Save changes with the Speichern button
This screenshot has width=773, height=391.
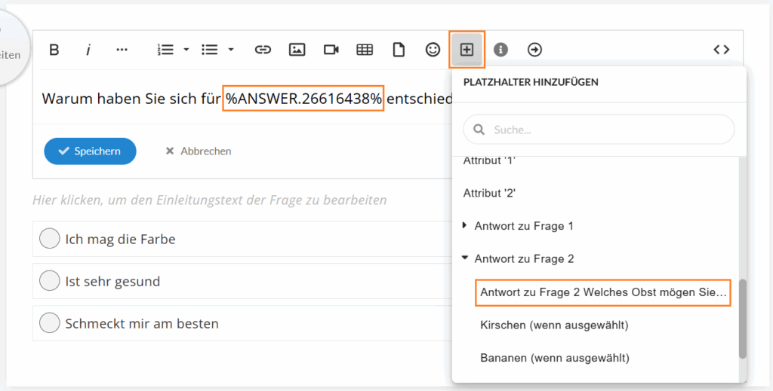[90, 151]
